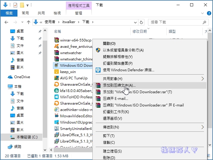This screenshot has width=213, height=160.
Task: Expand the 傳送到(N) submenu
Action: pos(202,127)
